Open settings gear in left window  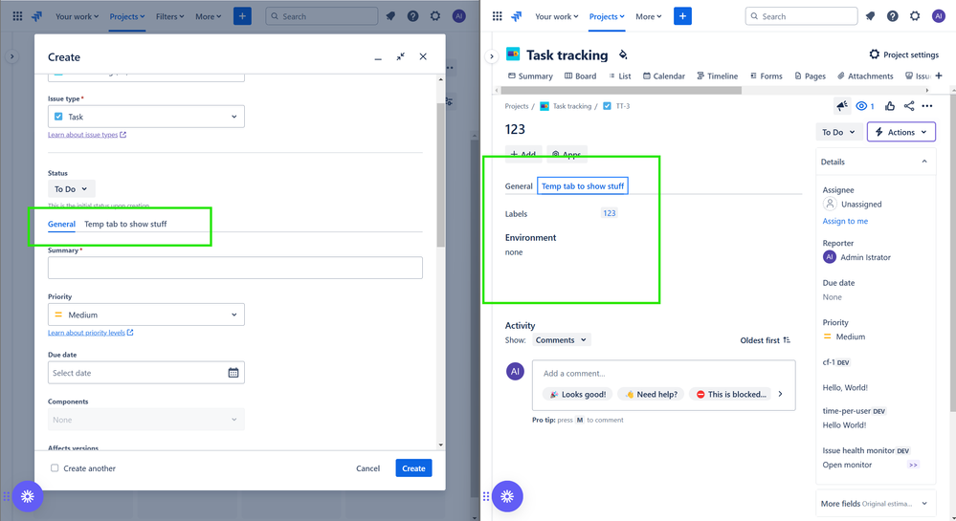[x=435, y=16]
